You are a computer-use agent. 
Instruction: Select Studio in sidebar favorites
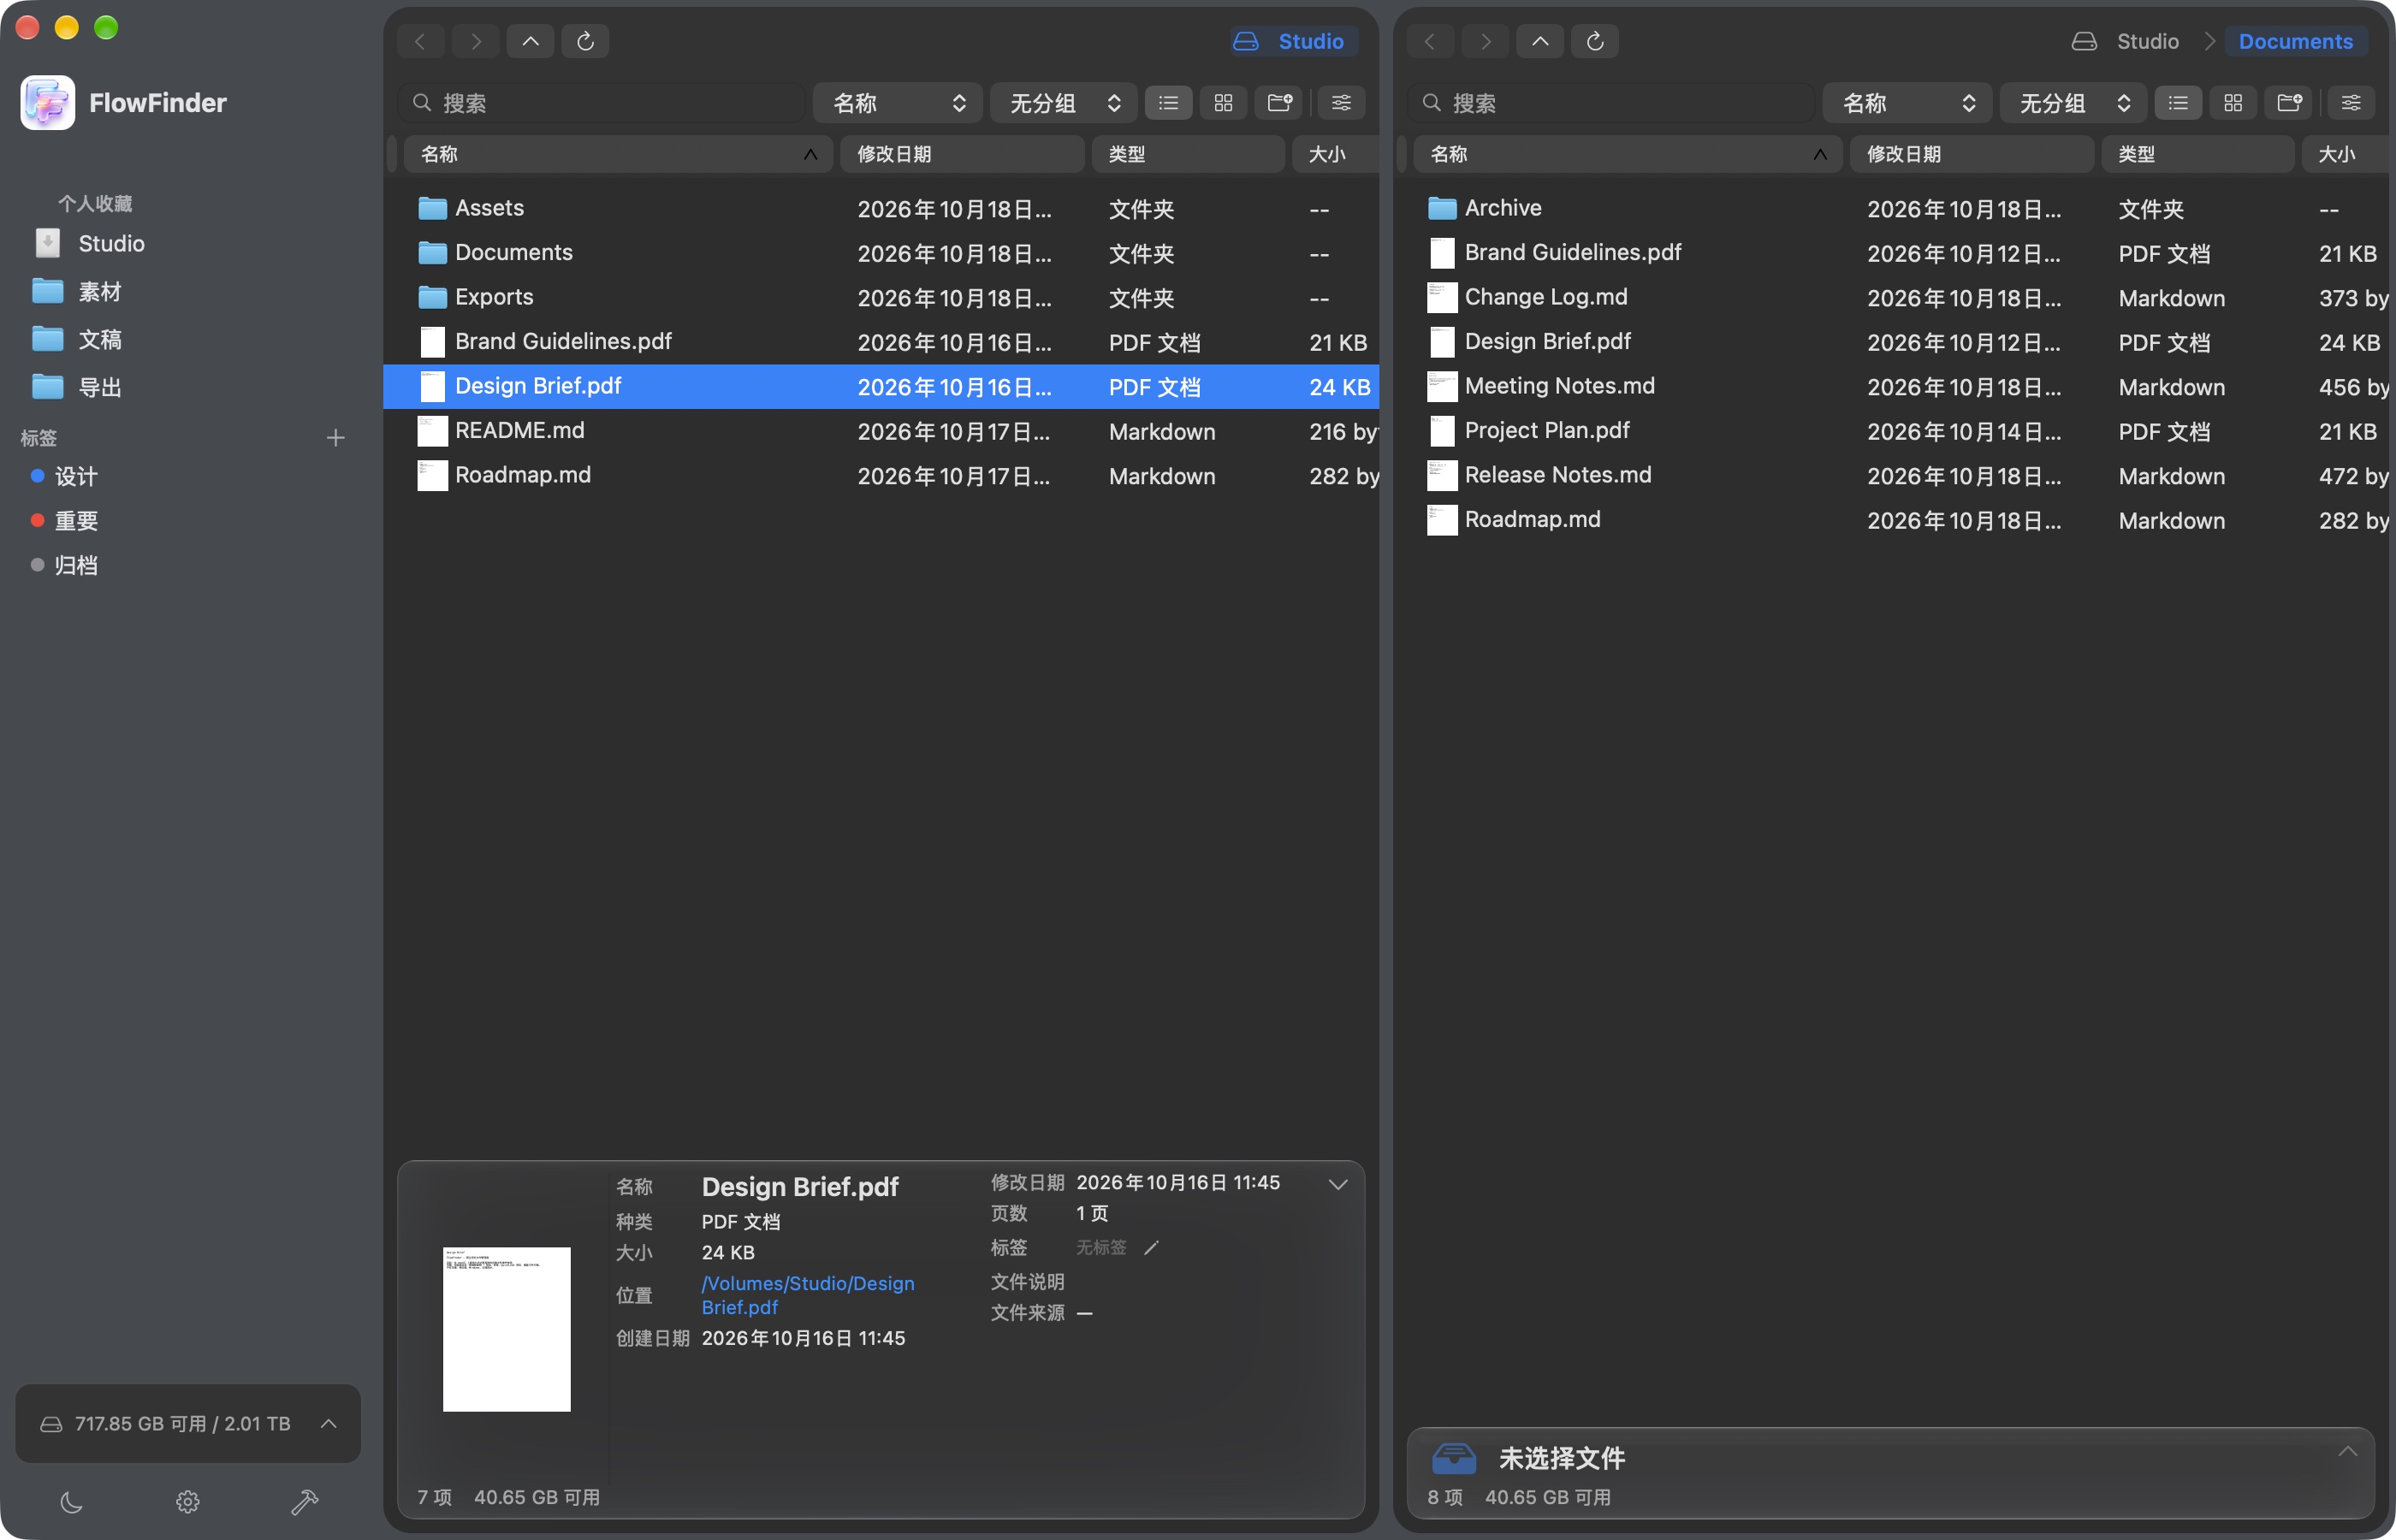coord(188,243)
